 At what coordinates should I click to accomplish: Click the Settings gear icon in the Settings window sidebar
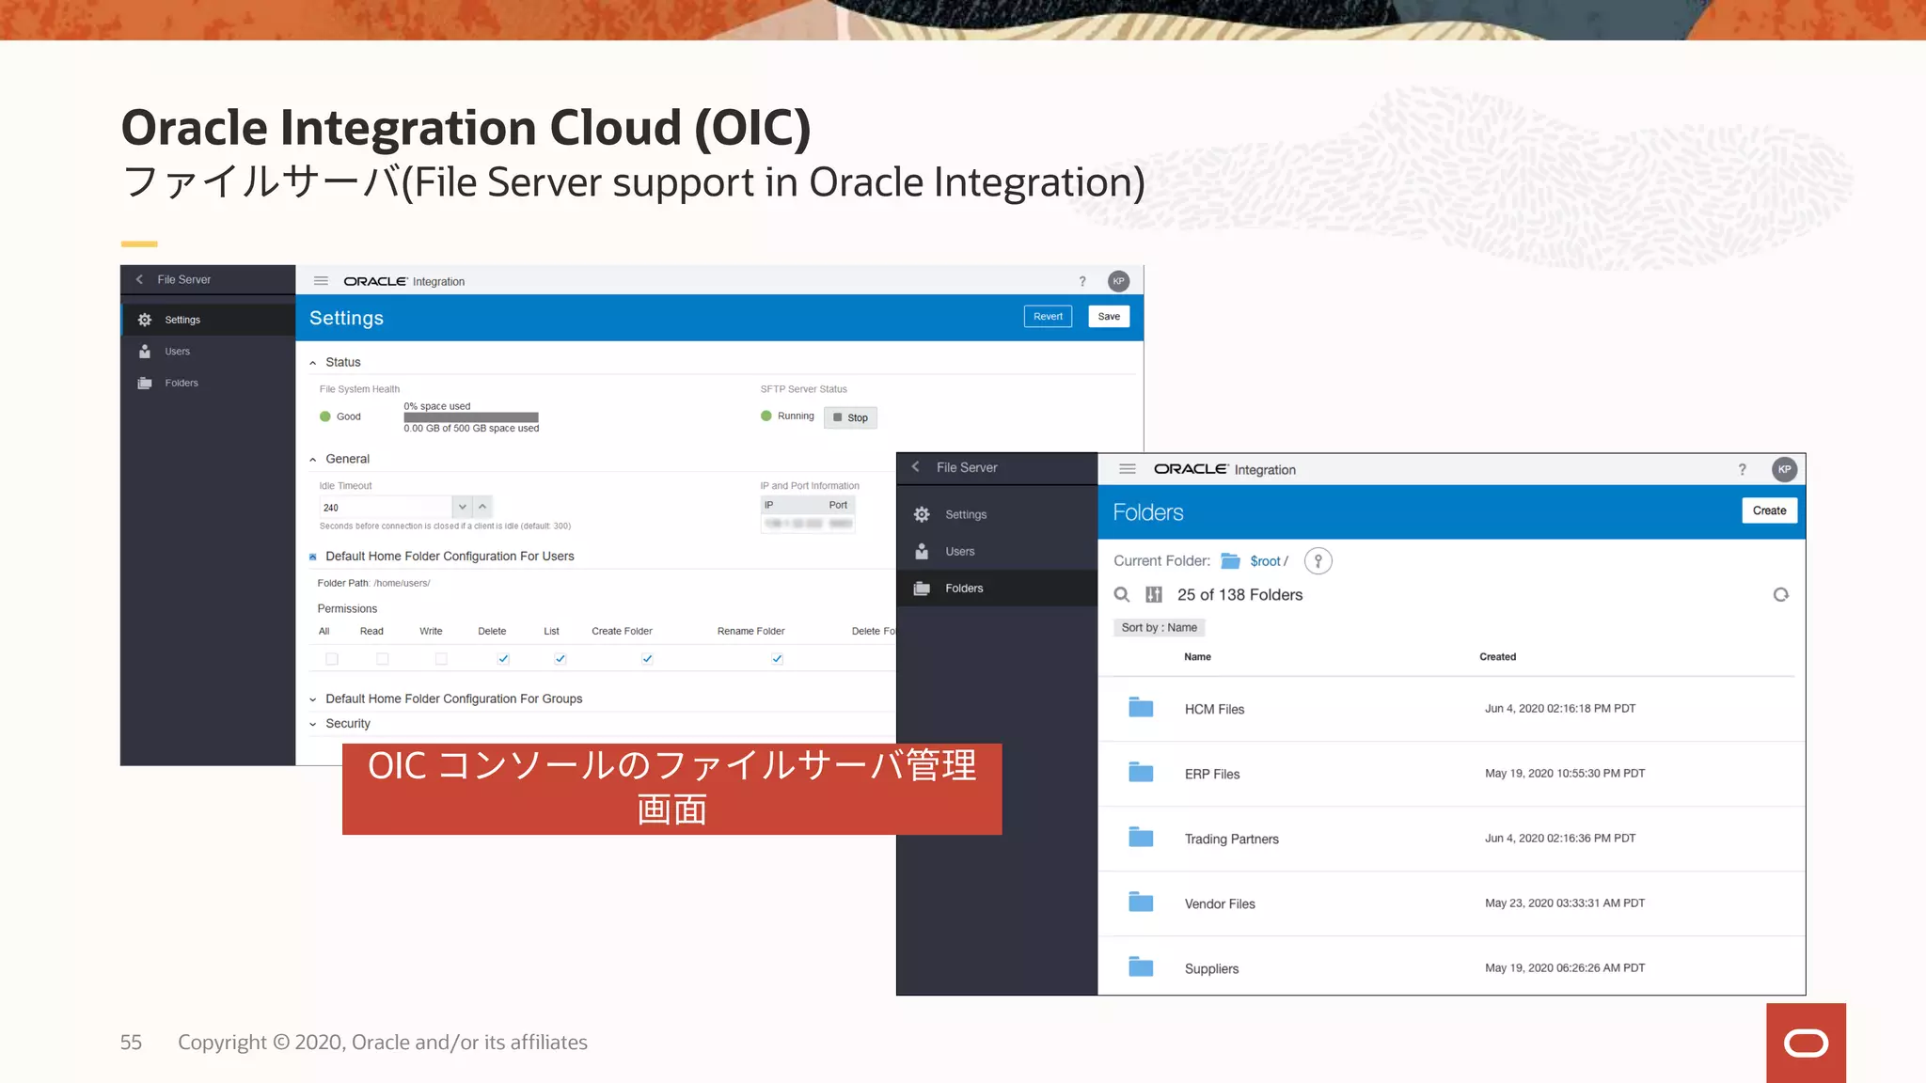point(145,320)
